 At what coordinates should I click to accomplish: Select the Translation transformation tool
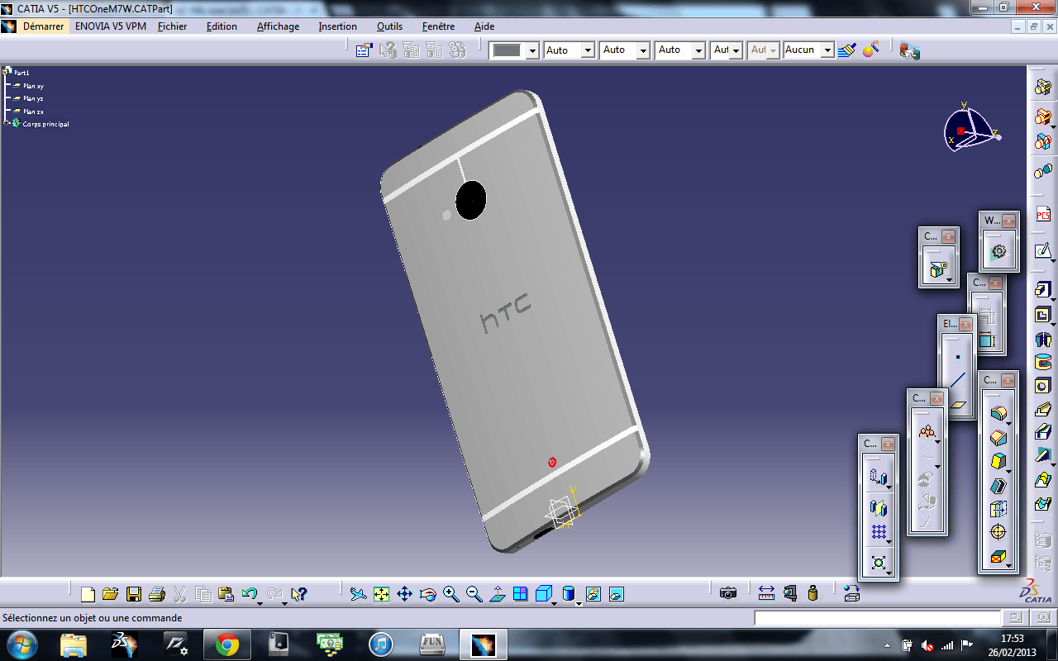pos(879,478)
